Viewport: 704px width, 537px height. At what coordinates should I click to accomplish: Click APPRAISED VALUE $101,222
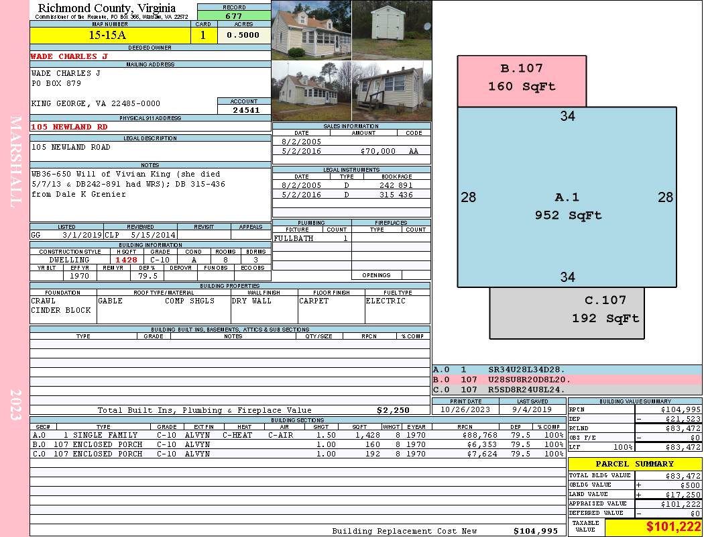681,503
